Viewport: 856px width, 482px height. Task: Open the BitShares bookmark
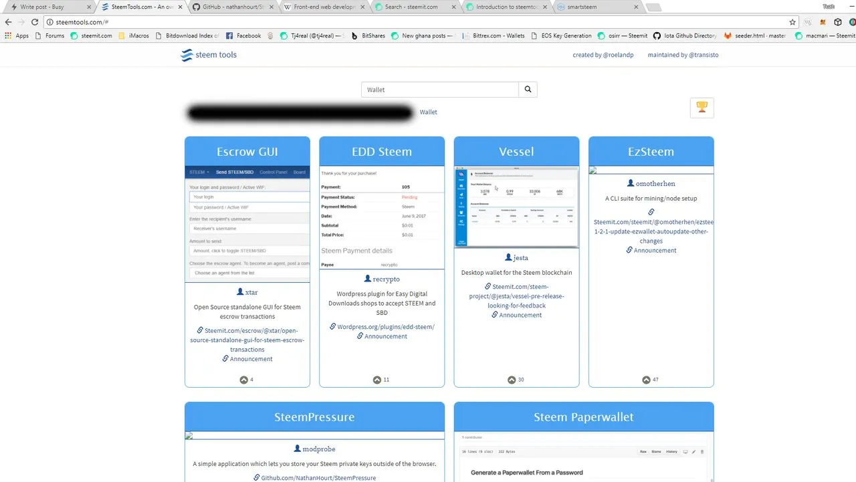(368, 35)
